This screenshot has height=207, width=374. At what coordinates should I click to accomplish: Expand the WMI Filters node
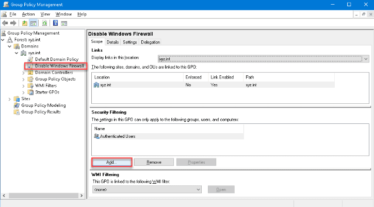click(23, 86)
